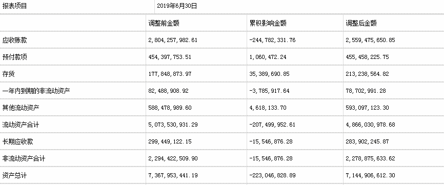This screenshot has width=444, height=185.
Task: Select the 长期应收款 row label
Action: (x=17, y=141)
